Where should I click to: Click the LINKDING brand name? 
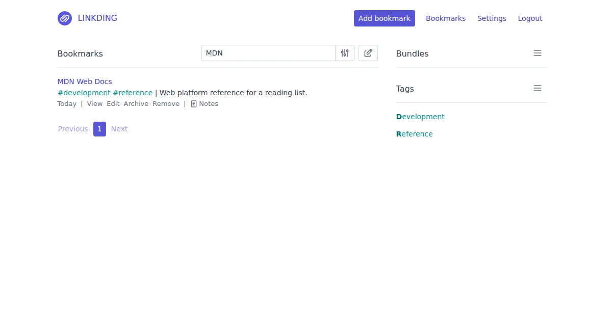pyautogui.click(x=97, y=18)
